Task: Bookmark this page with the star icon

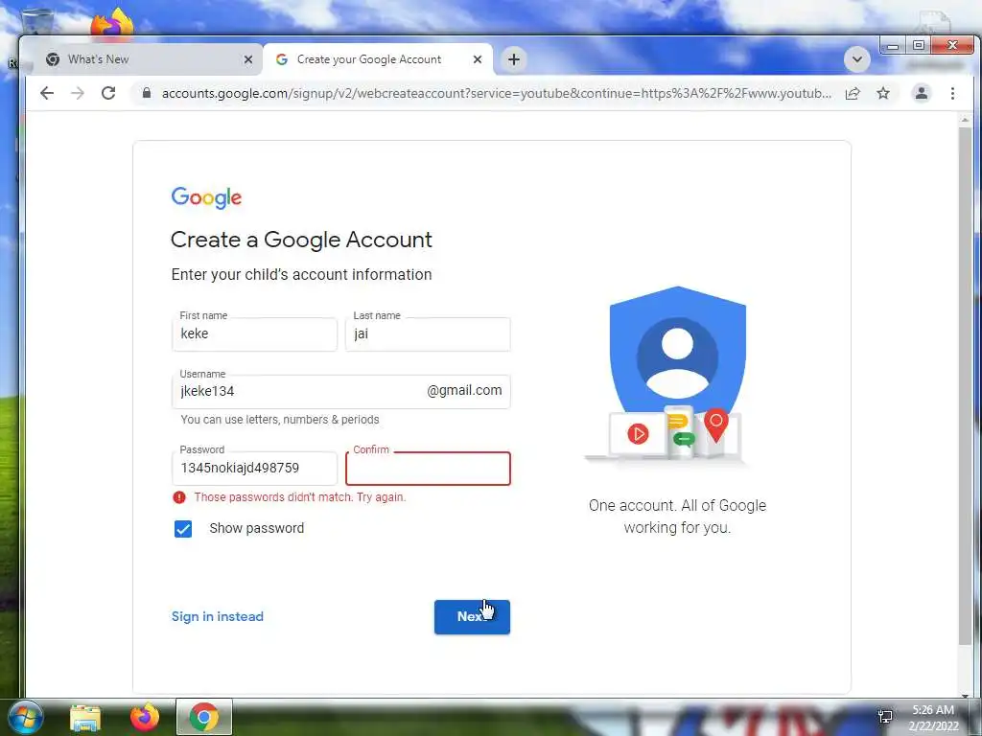Action: [x=883, y=93]
